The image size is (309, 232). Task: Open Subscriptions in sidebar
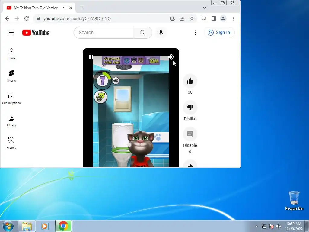[11, 98]
